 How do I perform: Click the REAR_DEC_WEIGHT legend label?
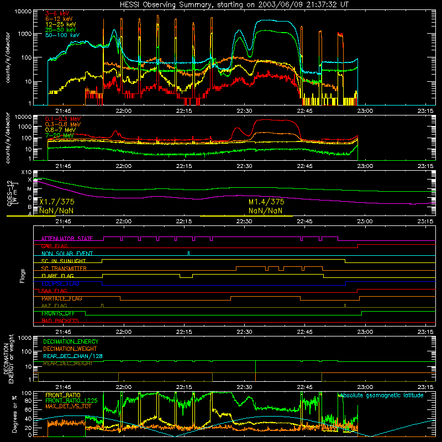pyautogui.click(x=67, y=364)
